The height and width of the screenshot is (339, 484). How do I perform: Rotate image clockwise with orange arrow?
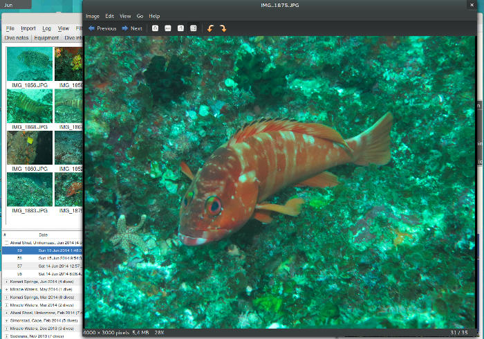pyautogui.click(x=223, y=28)
